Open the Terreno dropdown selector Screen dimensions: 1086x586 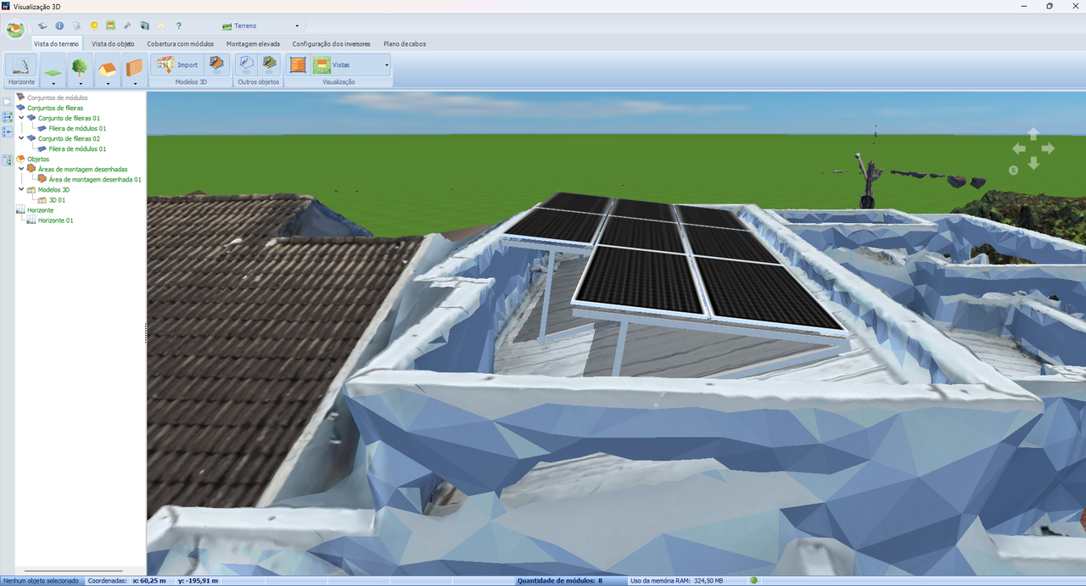[x=261, y=25]
